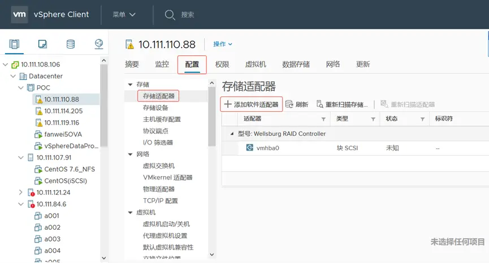This screenshot has width=489, height=263.
Task: Open the Hosts and Clusters view icon
Action: point(14,44)
